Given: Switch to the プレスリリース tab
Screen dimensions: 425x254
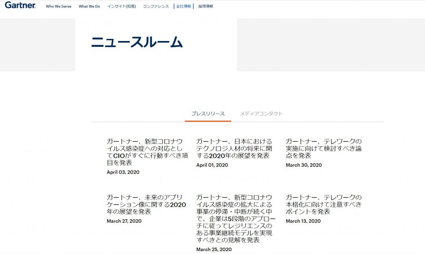Looking at the screenshot, I should click(x=208, y=114).
